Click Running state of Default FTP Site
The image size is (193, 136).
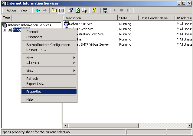pos(125,24)
